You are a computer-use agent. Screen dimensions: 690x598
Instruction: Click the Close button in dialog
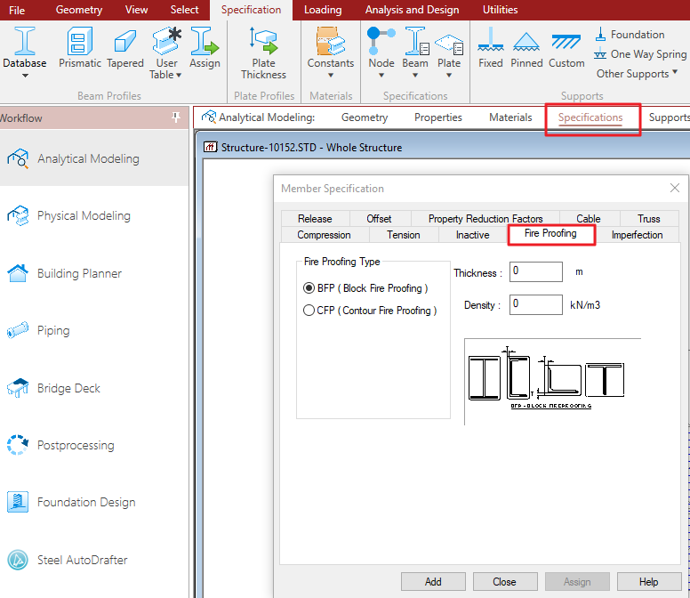click(505, 582)
